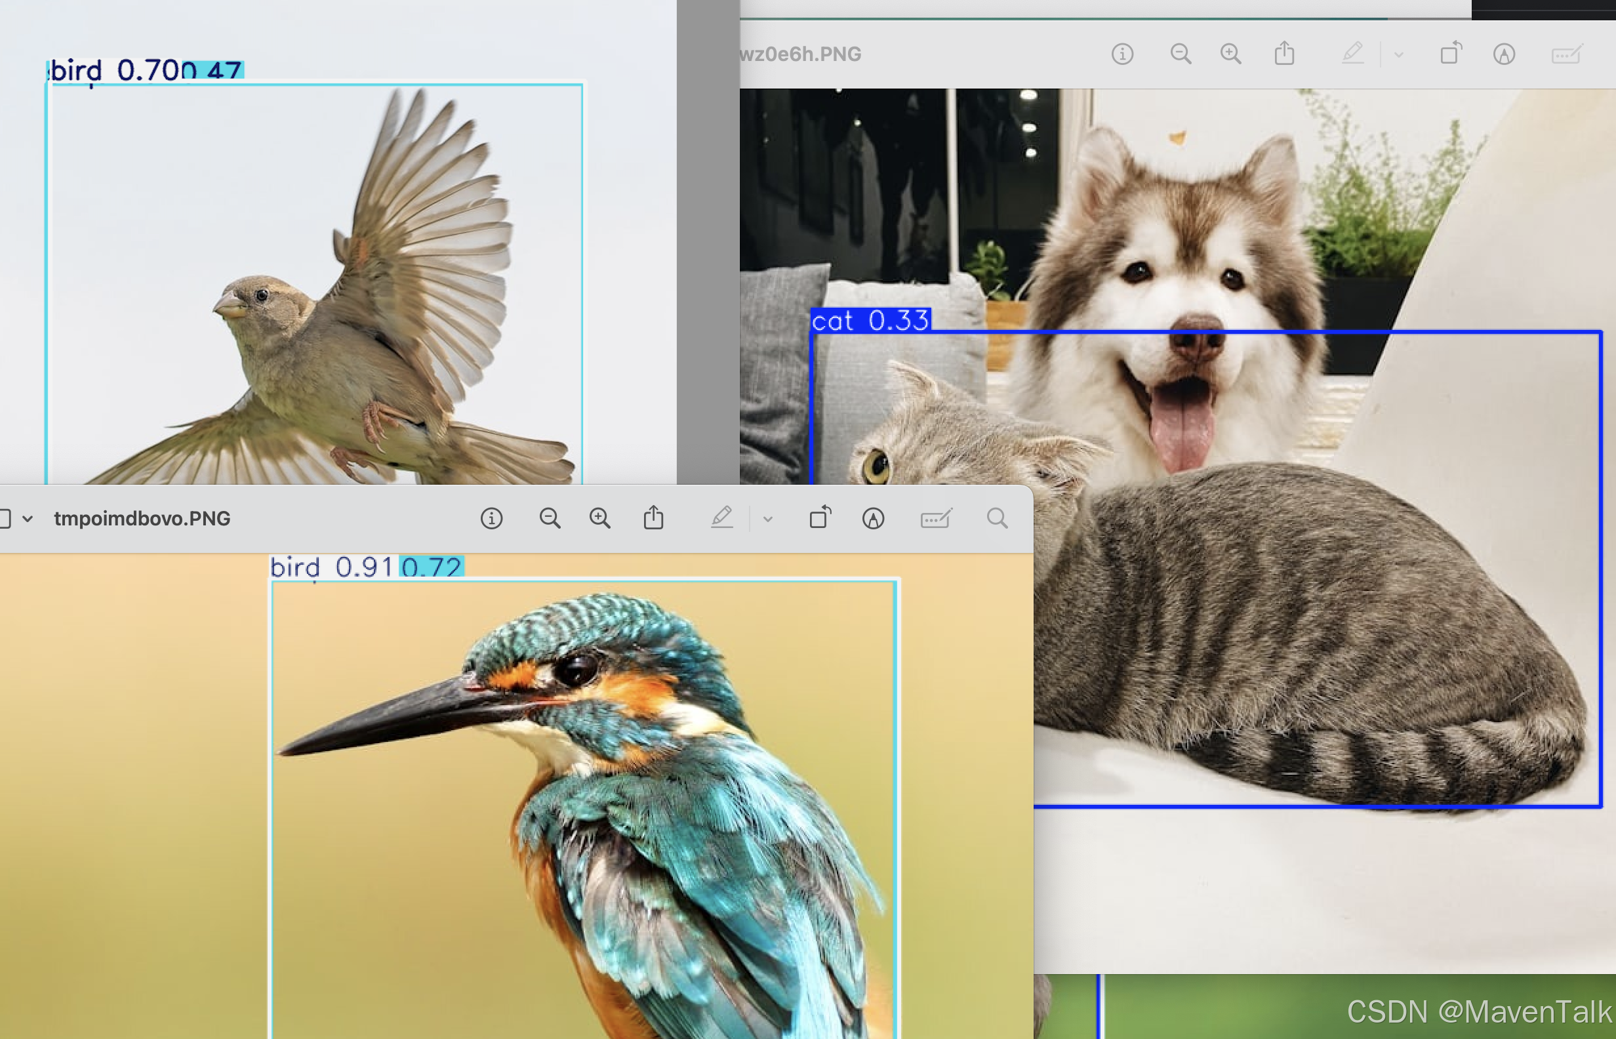Zoom in on wz0e6h.PNG image
This screenshot has height=1039, width=1616.
[x=1231, y=54]
